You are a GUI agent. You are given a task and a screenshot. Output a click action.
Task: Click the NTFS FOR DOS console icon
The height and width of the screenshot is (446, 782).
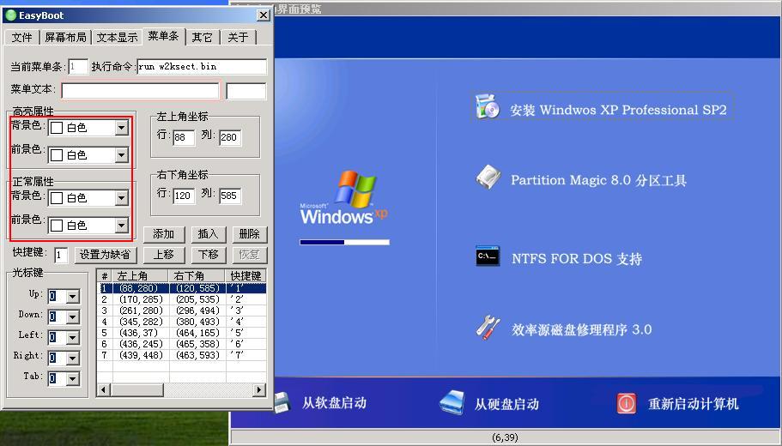pyautogui.click(x=488, y=256)
